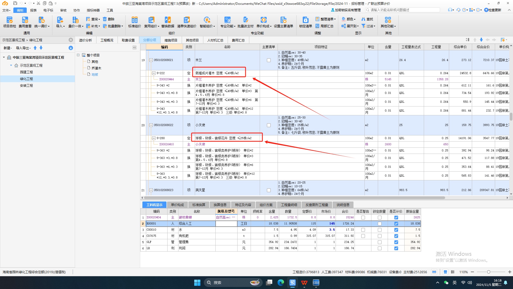Collapse item 050102008021 row
The width and height of the screenshot is (513, 289).
click(x=151, y=60)
